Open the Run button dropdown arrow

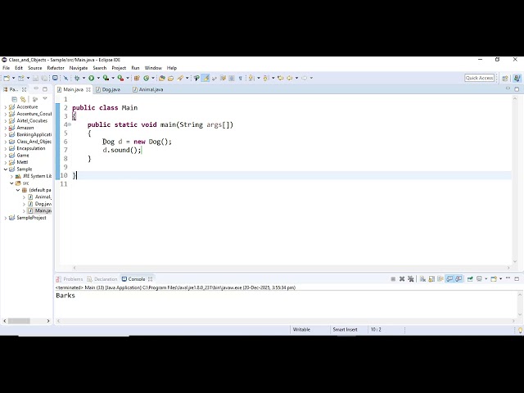click(x=98, y=79)
